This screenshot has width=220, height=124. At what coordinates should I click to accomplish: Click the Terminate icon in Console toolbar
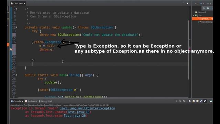coord(176,101)
